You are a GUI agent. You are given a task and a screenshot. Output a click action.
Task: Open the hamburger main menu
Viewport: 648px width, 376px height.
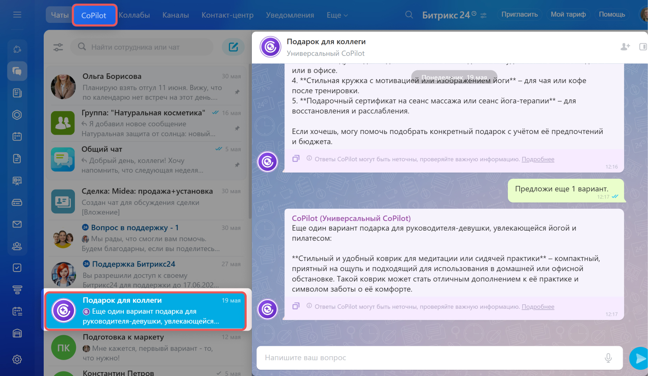17,15
